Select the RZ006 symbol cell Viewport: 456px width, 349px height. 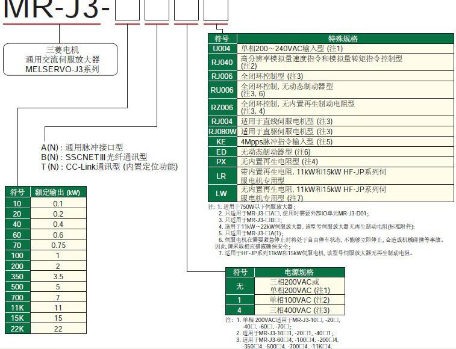pos(222,108)
